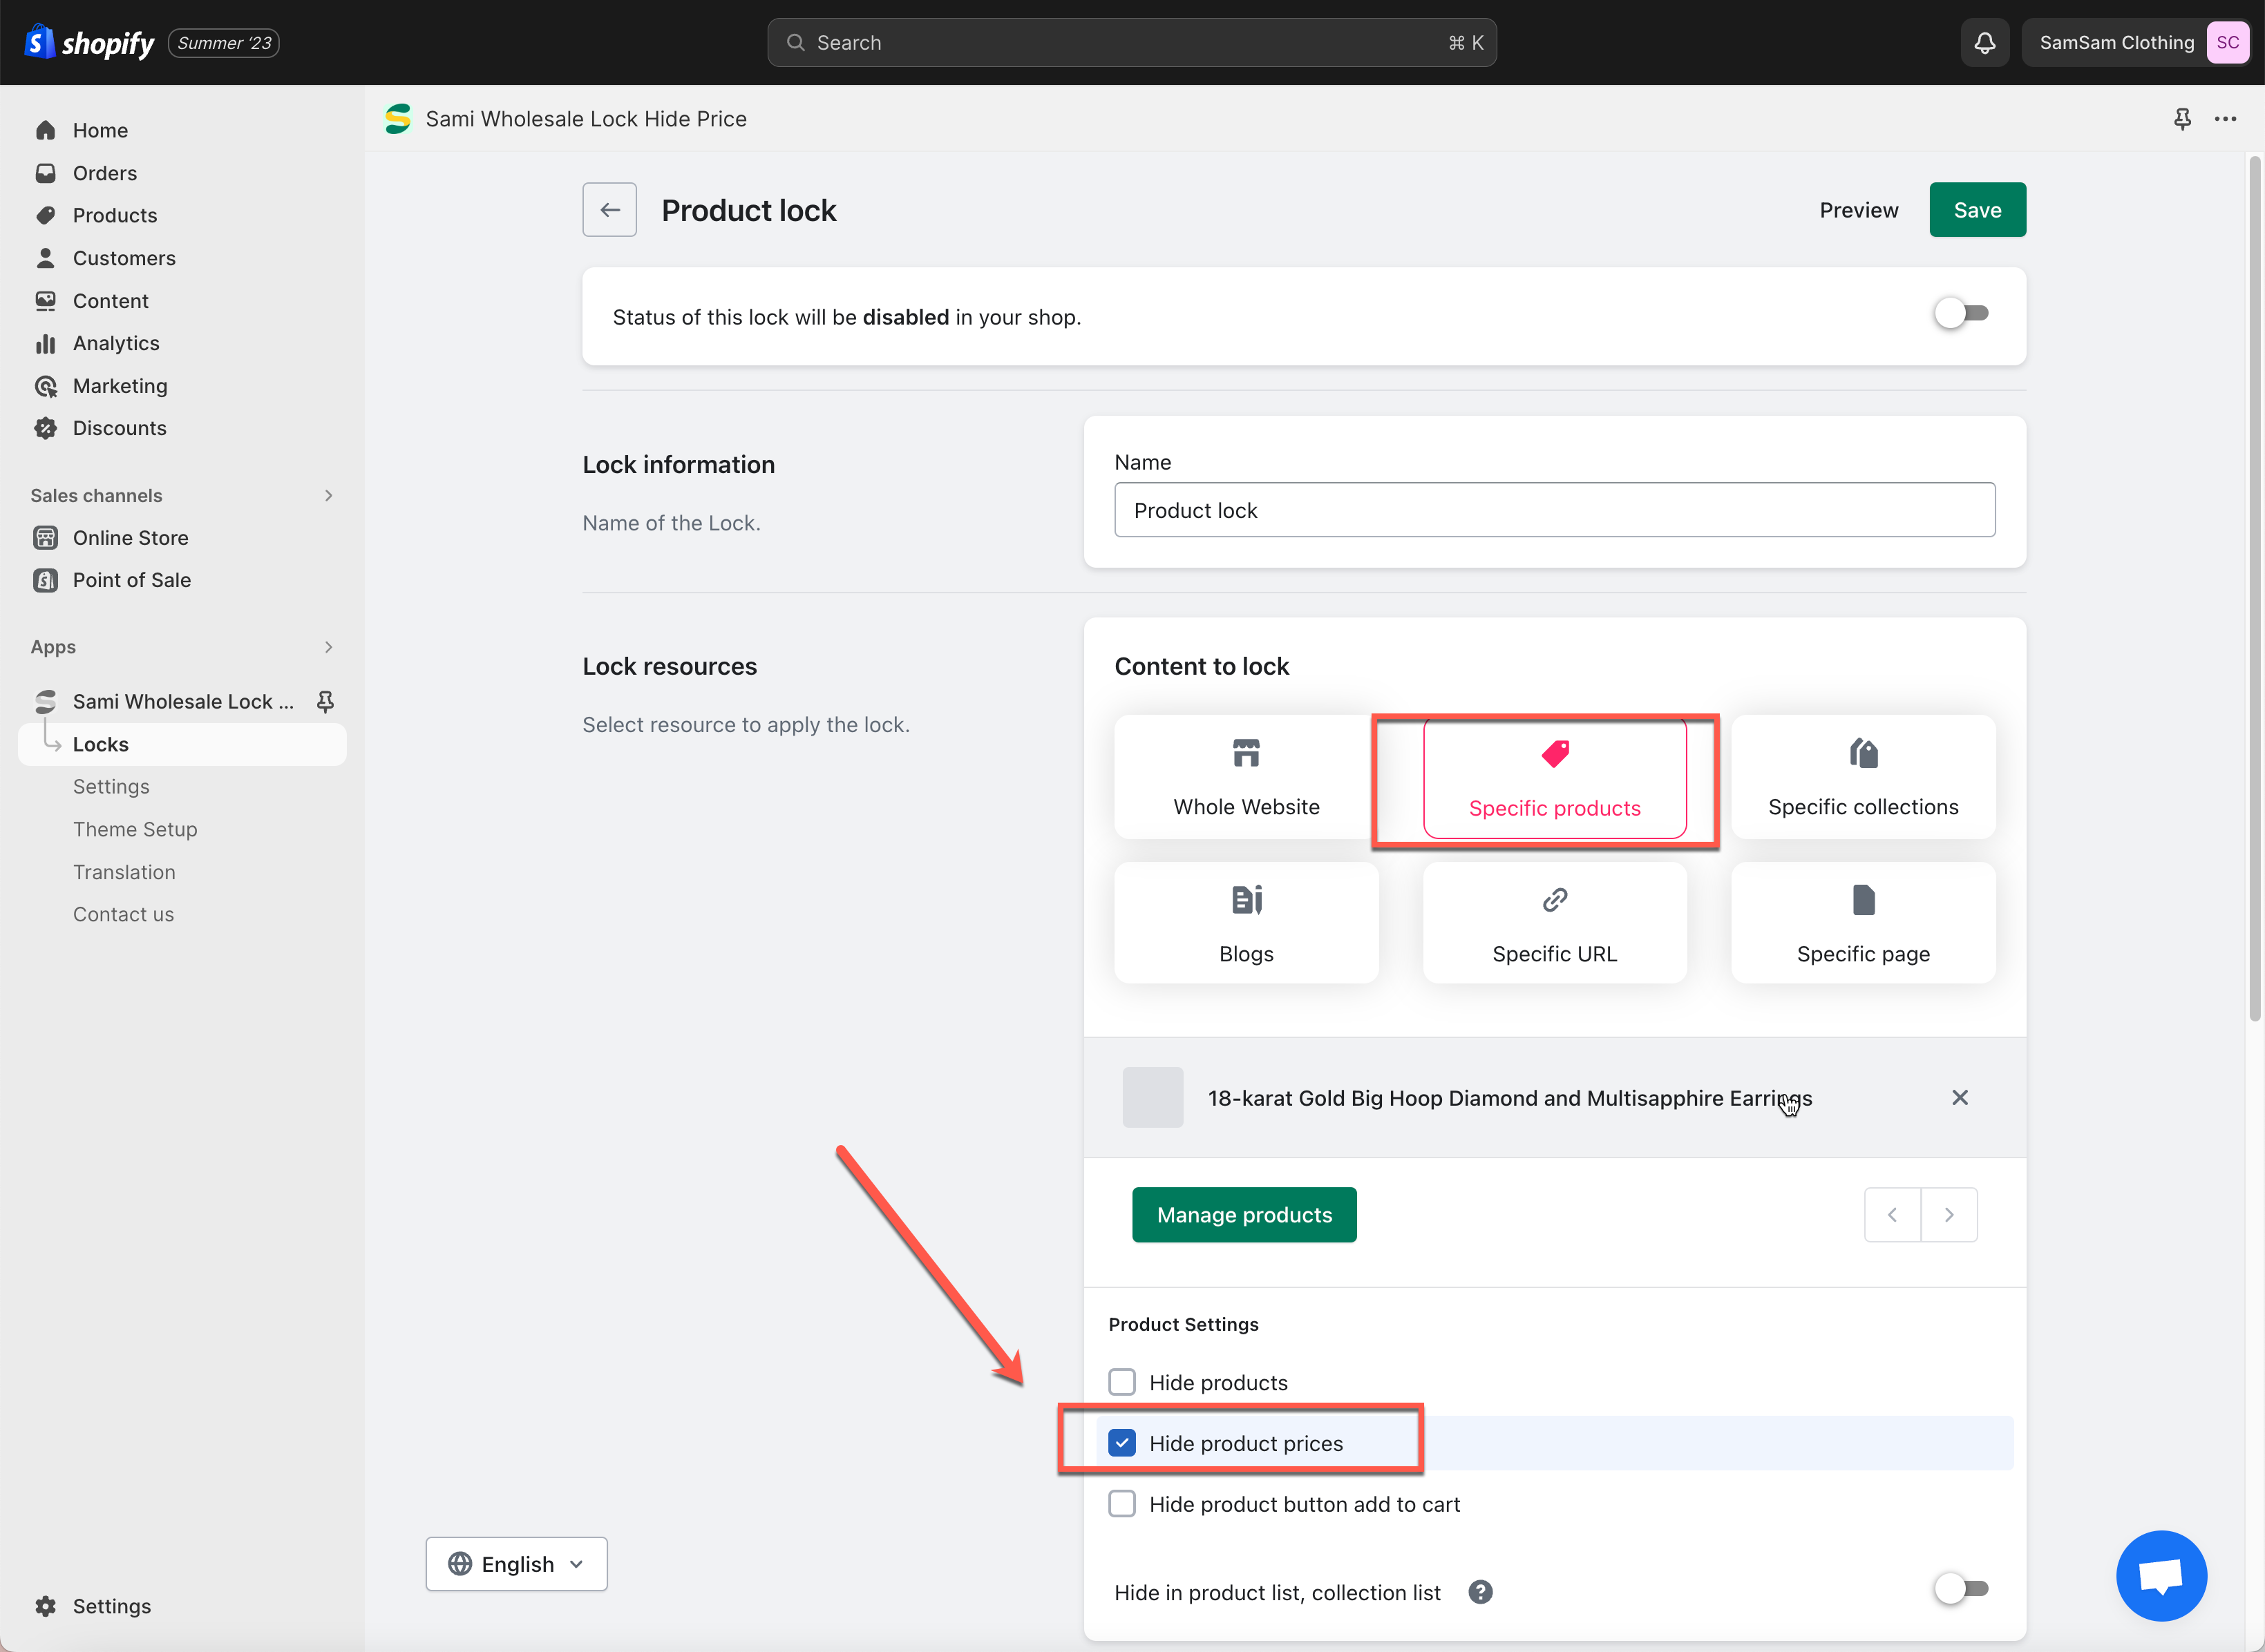Click the Save button

[1977, 210]
